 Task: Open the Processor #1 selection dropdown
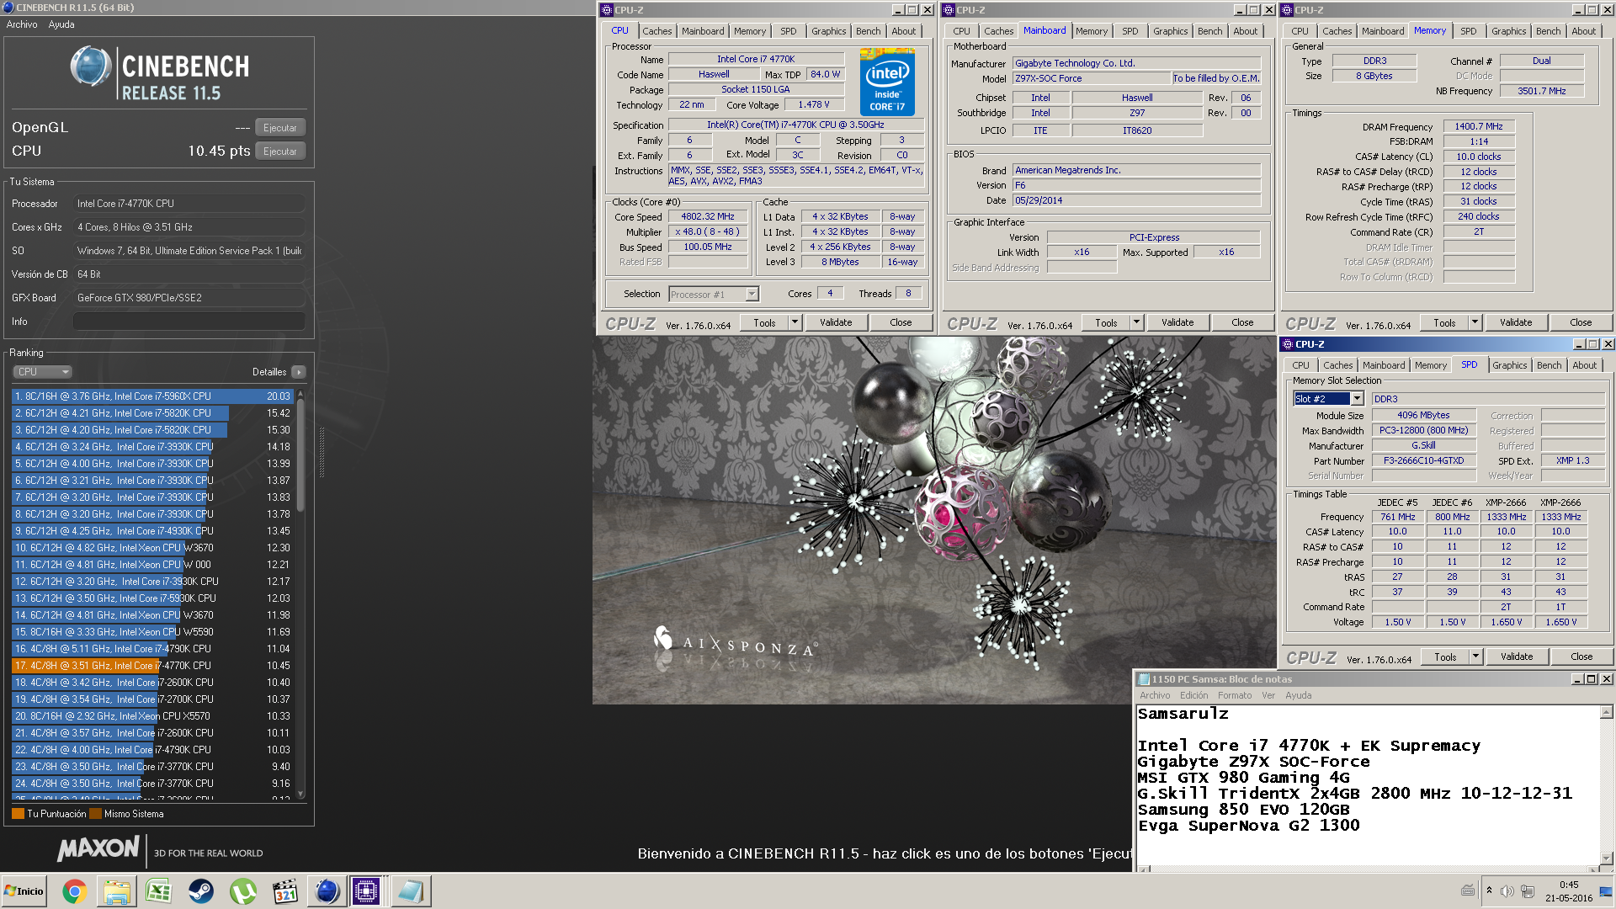pyautogui.click(x=714, y=295)
